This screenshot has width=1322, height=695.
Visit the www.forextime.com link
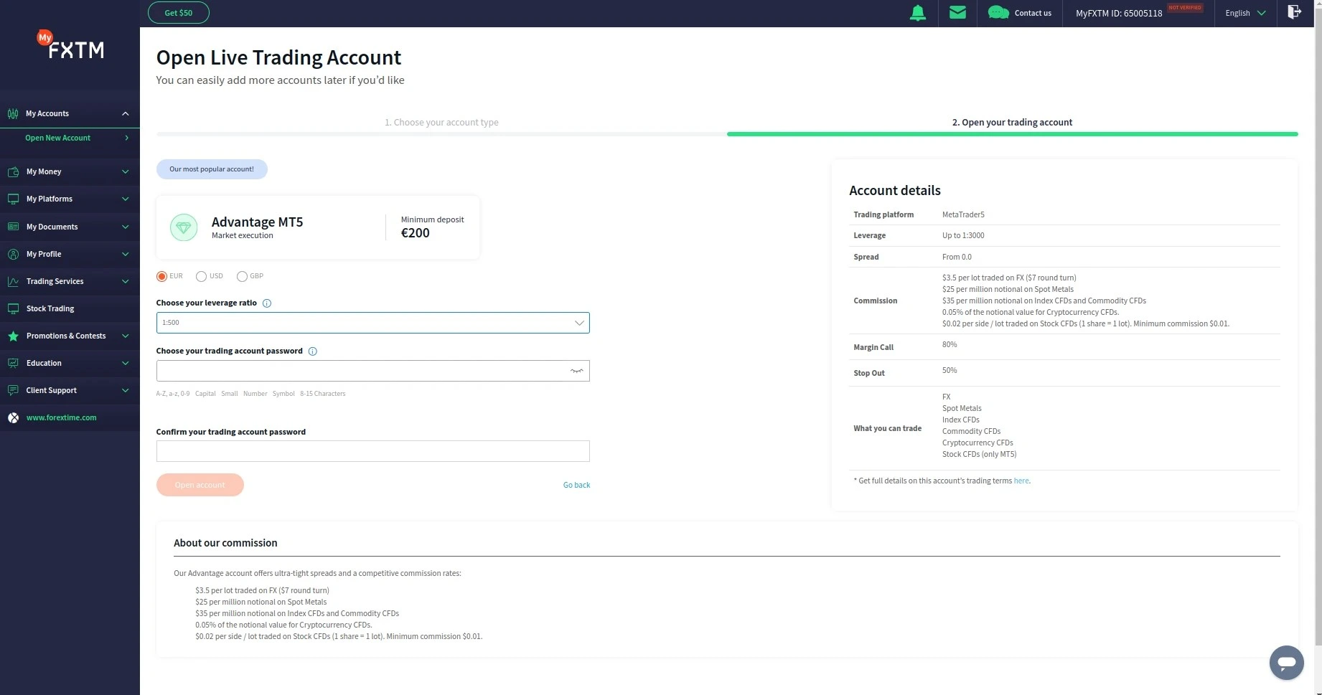[x=61, y=417]
